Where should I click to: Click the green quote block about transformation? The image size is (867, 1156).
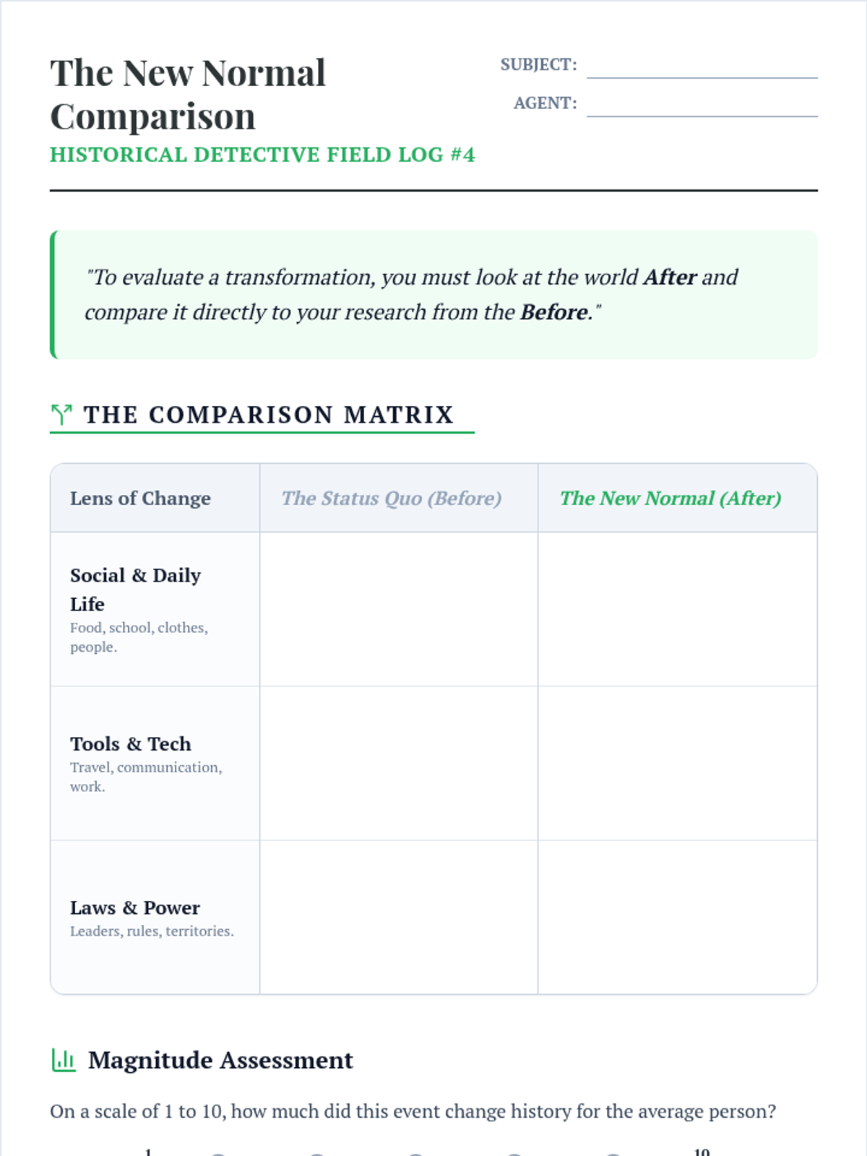point(433,295)
